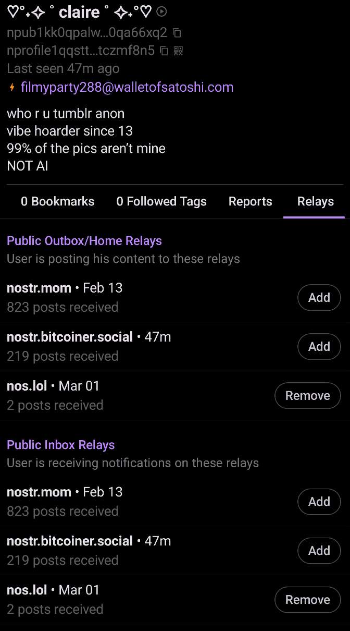Remove nos.lol in the inbox relays list
Viewport: 350px width, 631px height.
coord(307,599)
